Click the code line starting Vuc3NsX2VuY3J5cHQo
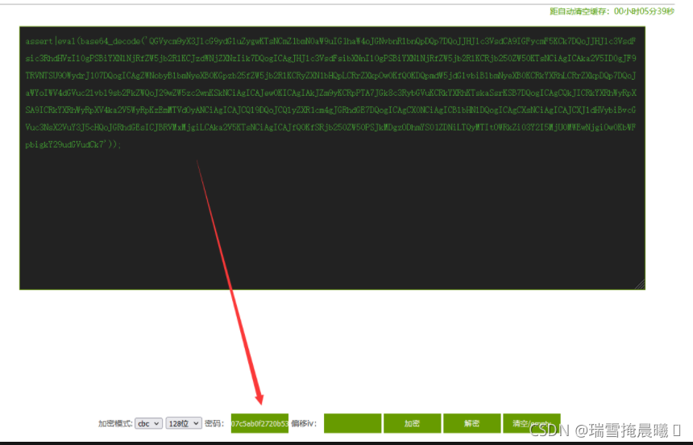 coord(330,127)
